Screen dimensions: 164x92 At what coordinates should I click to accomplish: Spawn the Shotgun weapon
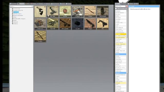90,24
